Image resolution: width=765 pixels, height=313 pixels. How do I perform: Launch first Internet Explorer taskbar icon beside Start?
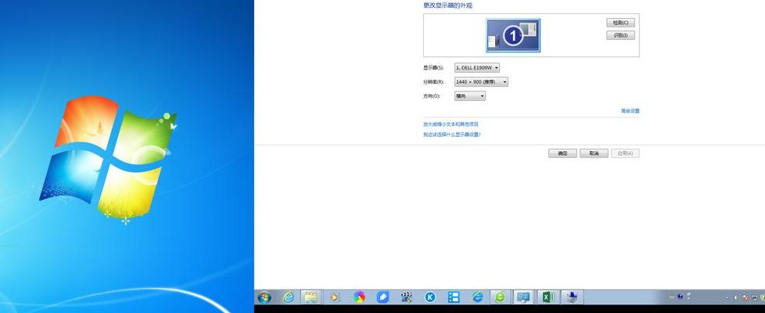(289, 297)
